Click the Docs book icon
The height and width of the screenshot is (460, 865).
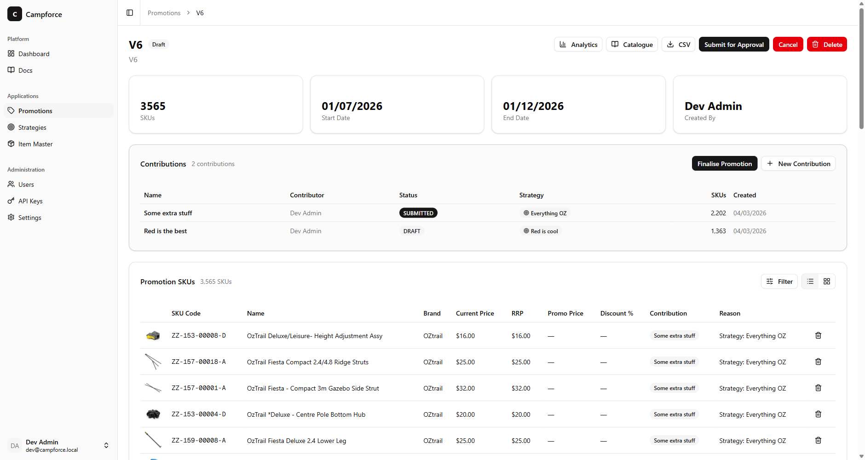click(x=11, y=70)
